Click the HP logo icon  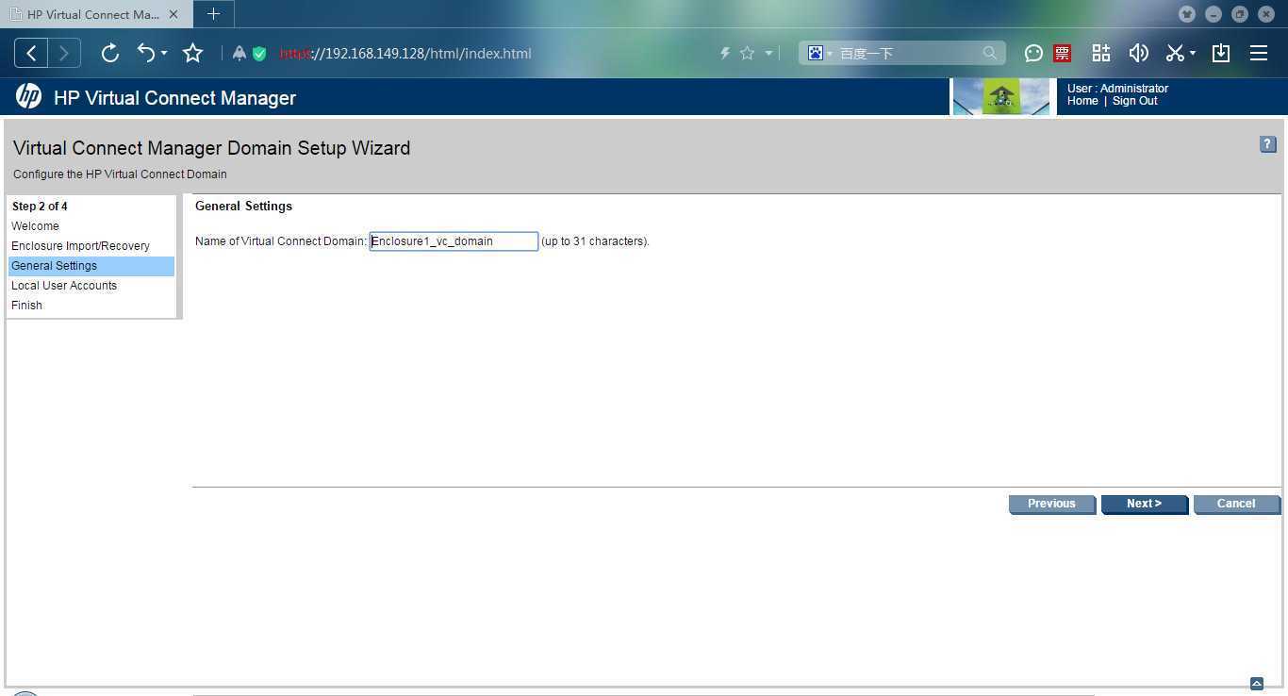click(x=28, y=97)
